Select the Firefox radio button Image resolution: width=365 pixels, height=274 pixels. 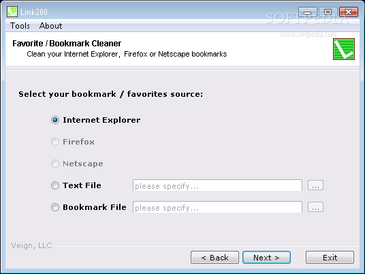pyautogui.click(x=55, y=142)
